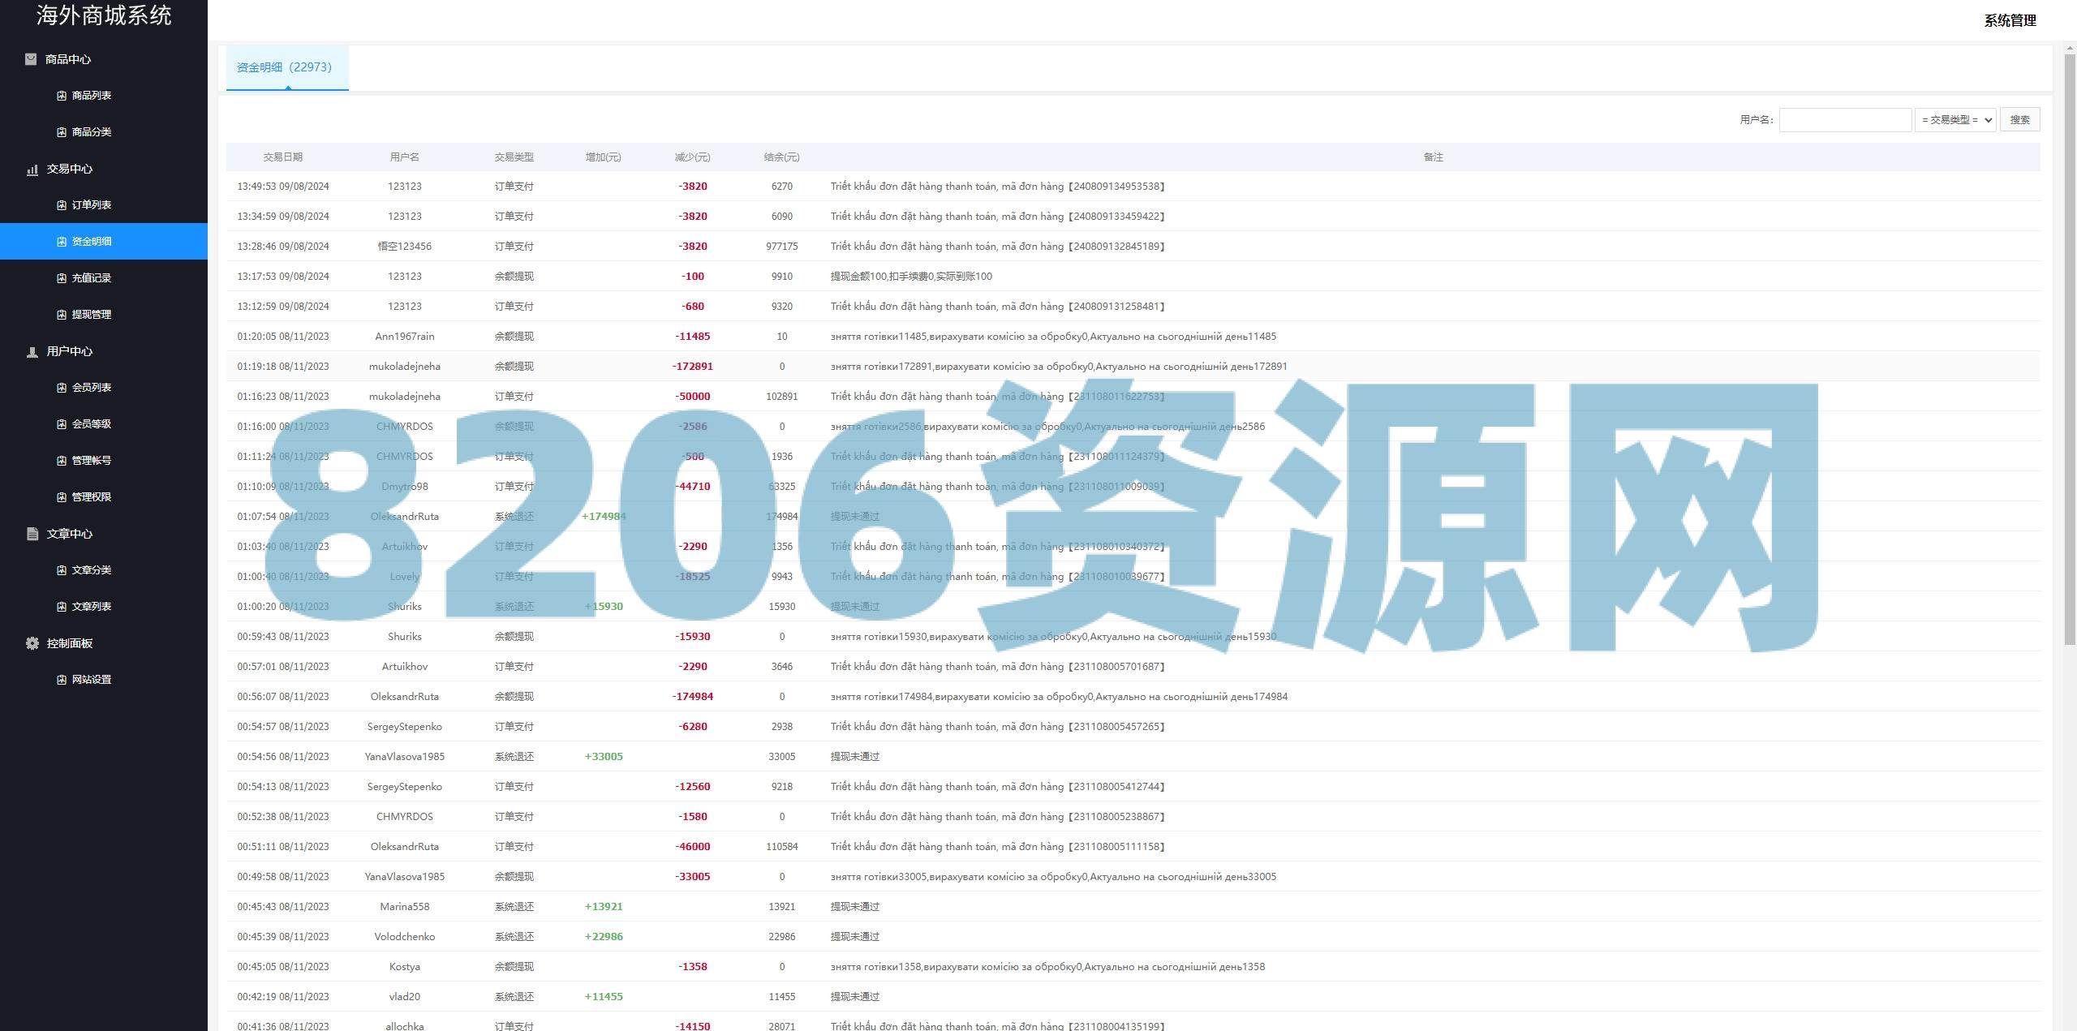Open 系统管理 in the top right
The image size is (2077, 1031).
tap(2010, 20)
